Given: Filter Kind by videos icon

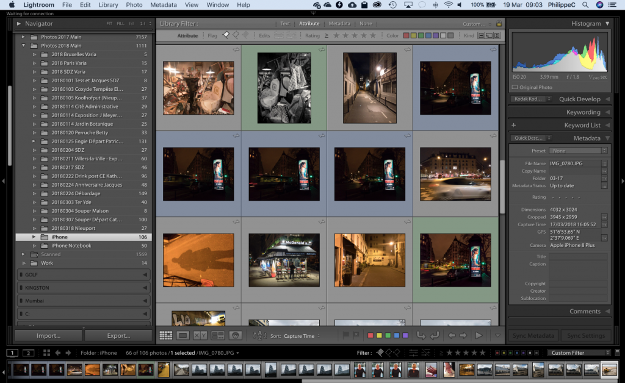Looking at the screenshot, I should click(497, 35).
